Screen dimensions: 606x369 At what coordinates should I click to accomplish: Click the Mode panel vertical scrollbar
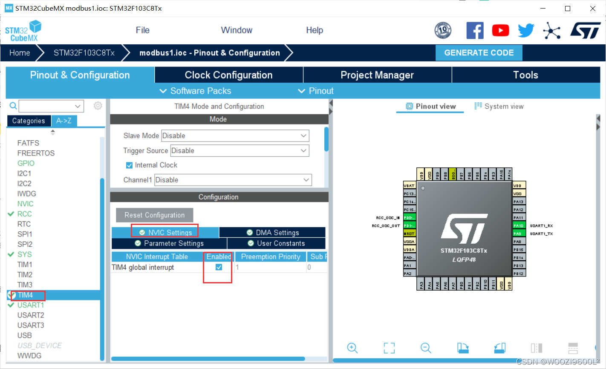coord(326,139)
